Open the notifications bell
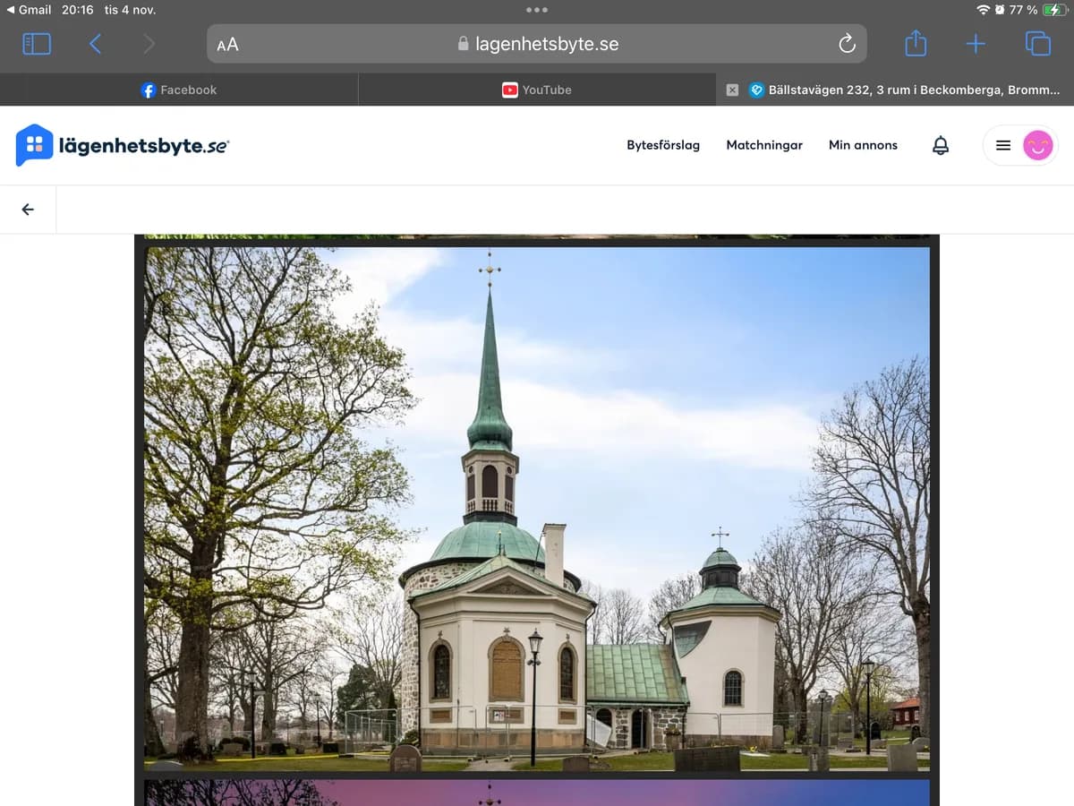The image size is (1074, 806). (941, 145)
